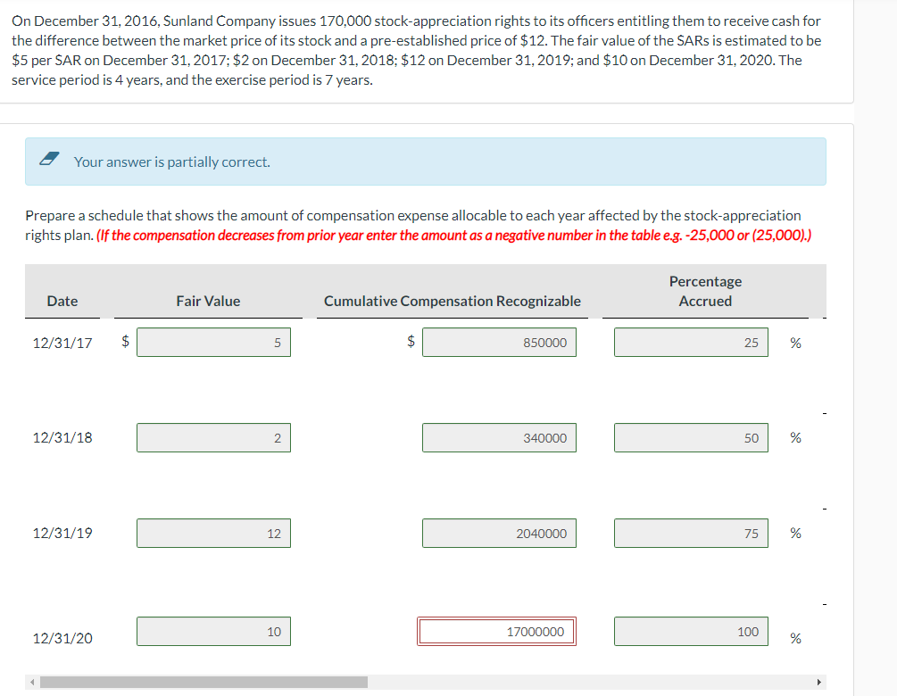Click the 'Date' column header
Viewport: 897px width, 696px height.
pyautogui.click(x=62, y=301)
